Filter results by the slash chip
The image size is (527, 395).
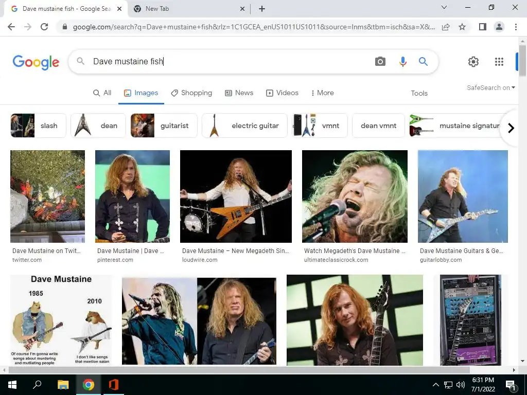[x=38, y=125]
